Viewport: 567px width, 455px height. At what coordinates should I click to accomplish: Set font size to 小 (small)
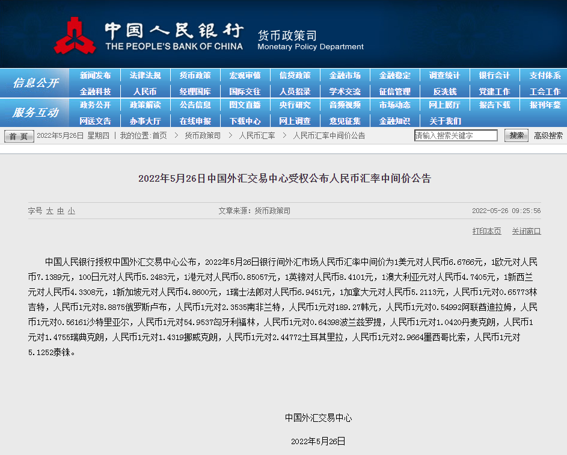pyautogui.click(x=71, y=211)
